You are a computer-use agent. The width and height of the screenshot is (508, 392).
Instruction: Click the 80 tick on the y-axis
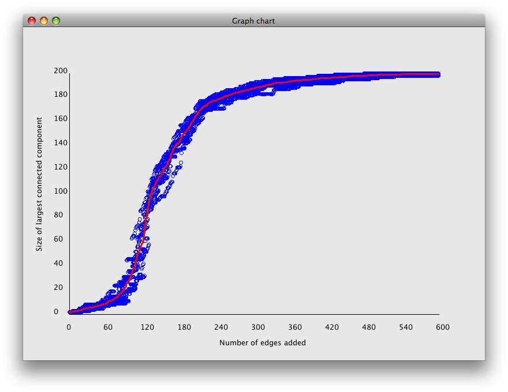tap(58, 215)
